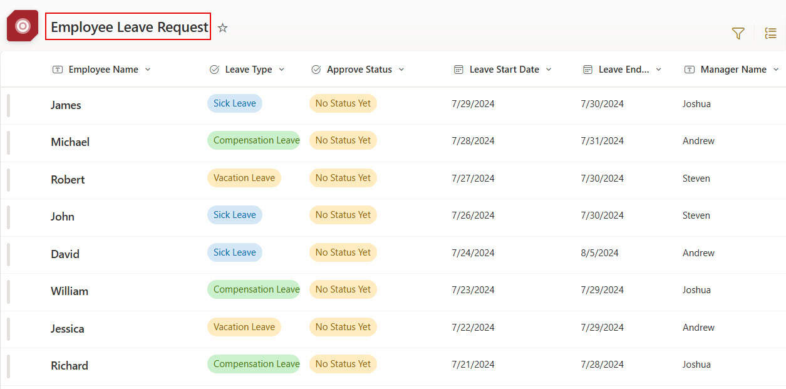Select the start date 7/22/2024 cell
Viewport: 786px width, 389px height.
pyautogui.click(x=473, y=328)
